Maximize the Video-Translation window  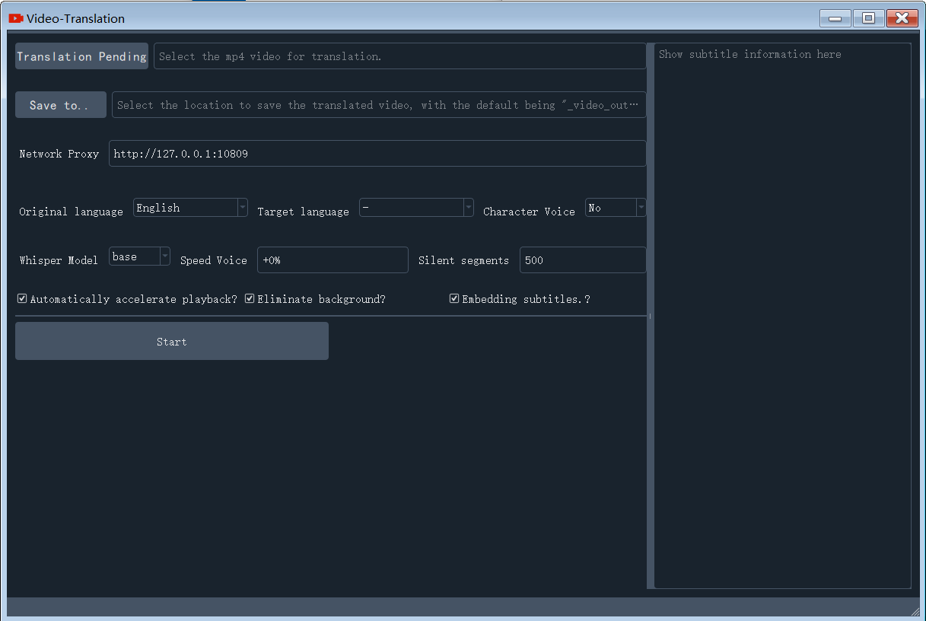pyautogui.click(x=869, y=18)
